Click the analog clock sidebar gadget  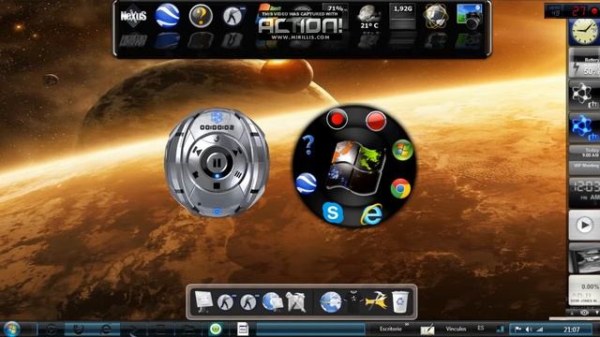click(584, 32)
